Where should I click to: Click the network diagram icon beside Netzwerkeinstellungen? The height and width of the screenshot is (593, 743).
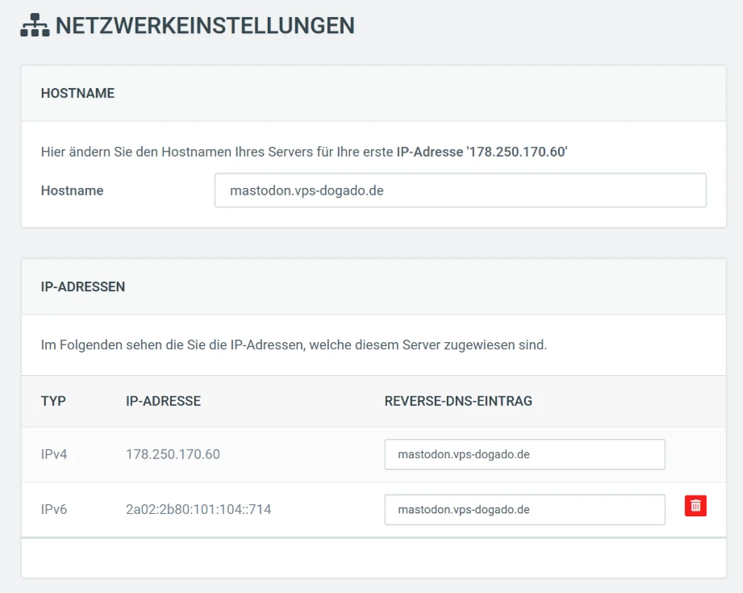pos(35,25)
